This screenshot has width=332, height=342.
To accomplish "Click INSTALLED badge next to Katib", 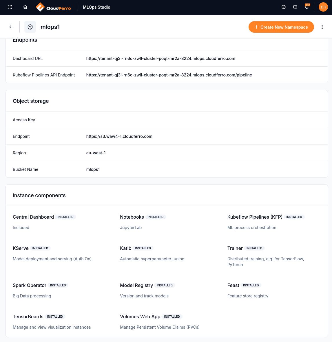I will click(x=143, y=248).
